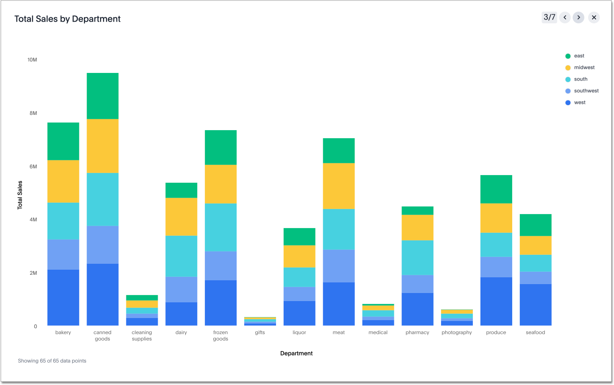Click the southwest legend color dot
614x385 pixels.
[x=568, y=91]
